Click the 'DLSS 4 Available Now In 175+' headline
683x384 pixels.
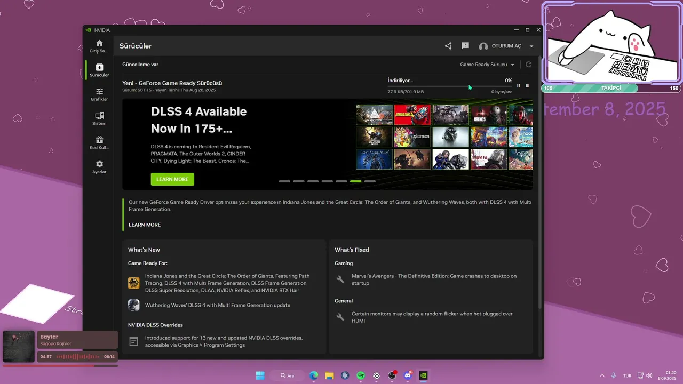[x=198, y=120]
